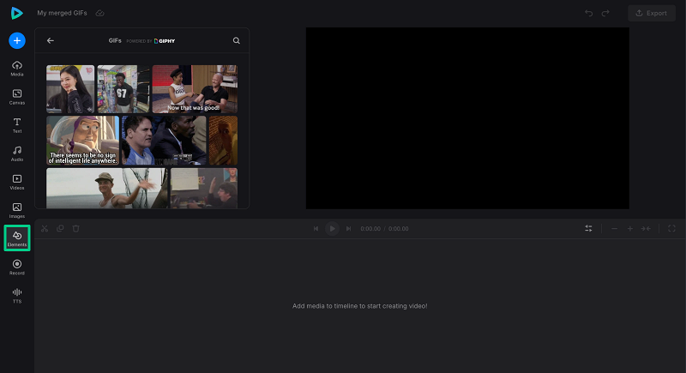
Task: Select the person raising hand GIF
Action: [x=204, y=189]
